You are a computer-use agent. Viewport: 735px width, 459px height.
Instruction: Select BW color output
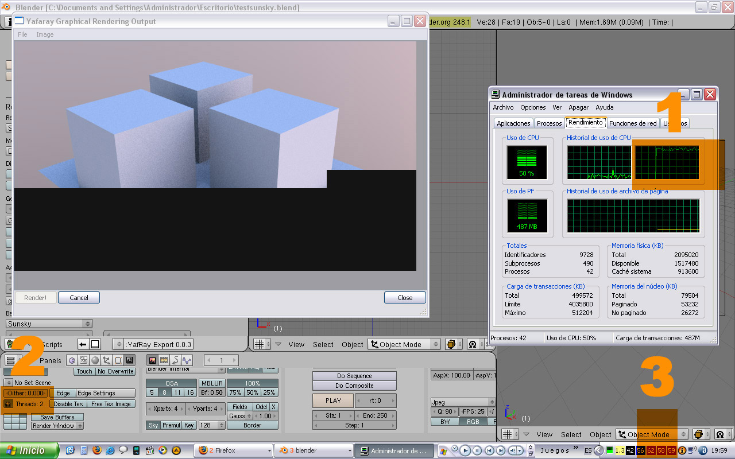coord(445,422)
